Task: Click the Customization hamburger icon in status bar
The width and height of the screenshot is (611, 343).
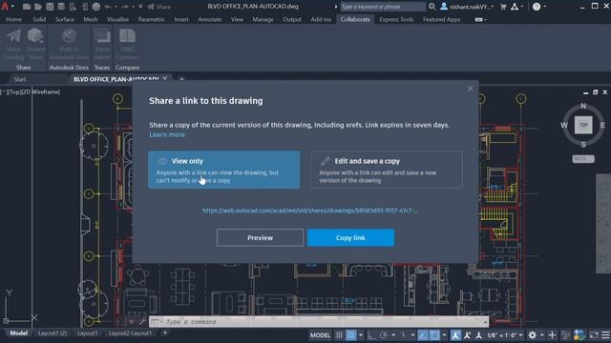Action: coord(605,334)
